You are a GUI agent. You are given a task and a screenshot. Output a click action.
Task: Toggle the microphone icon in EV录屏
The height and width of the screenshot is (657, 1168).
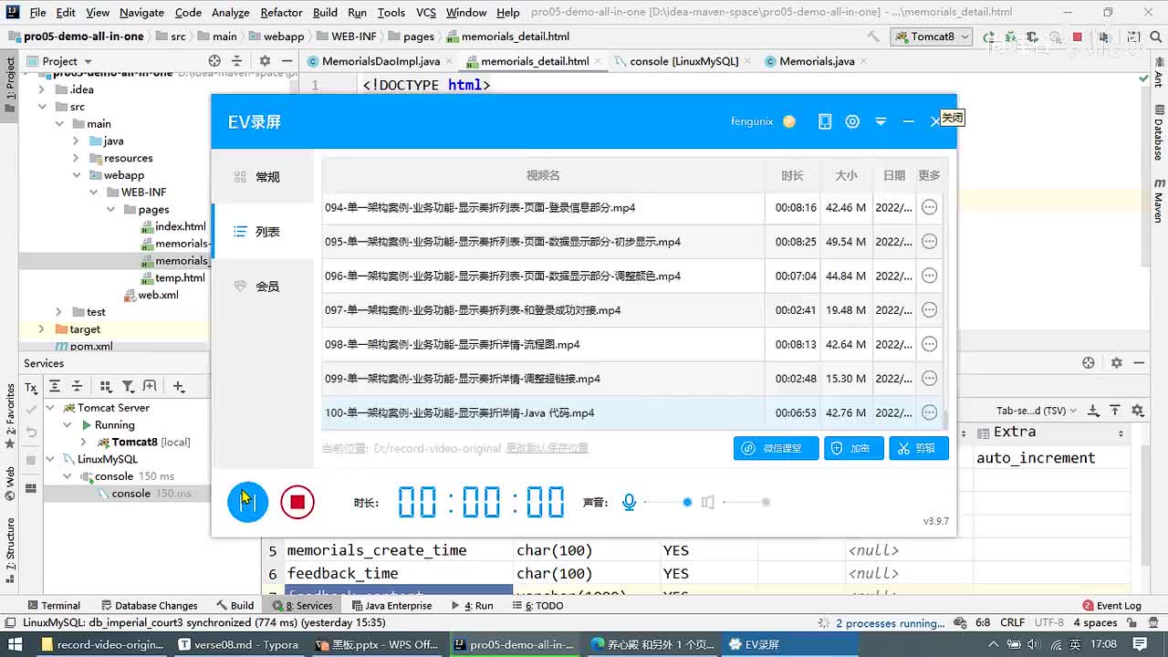629,502
